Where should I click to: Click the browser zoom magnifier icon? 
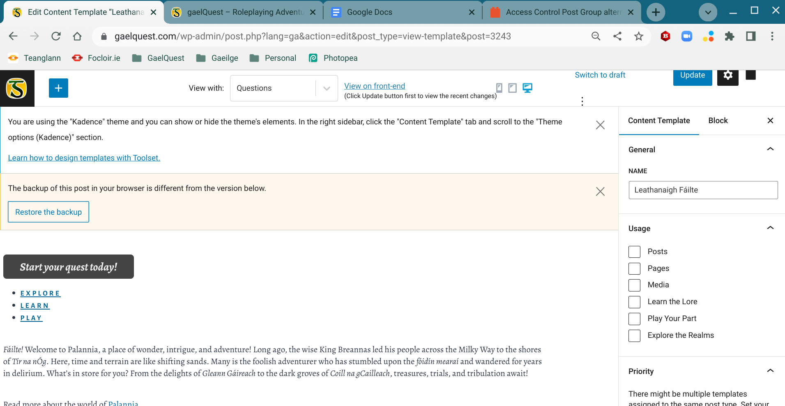pyautogui.click(x=596, y=36)
